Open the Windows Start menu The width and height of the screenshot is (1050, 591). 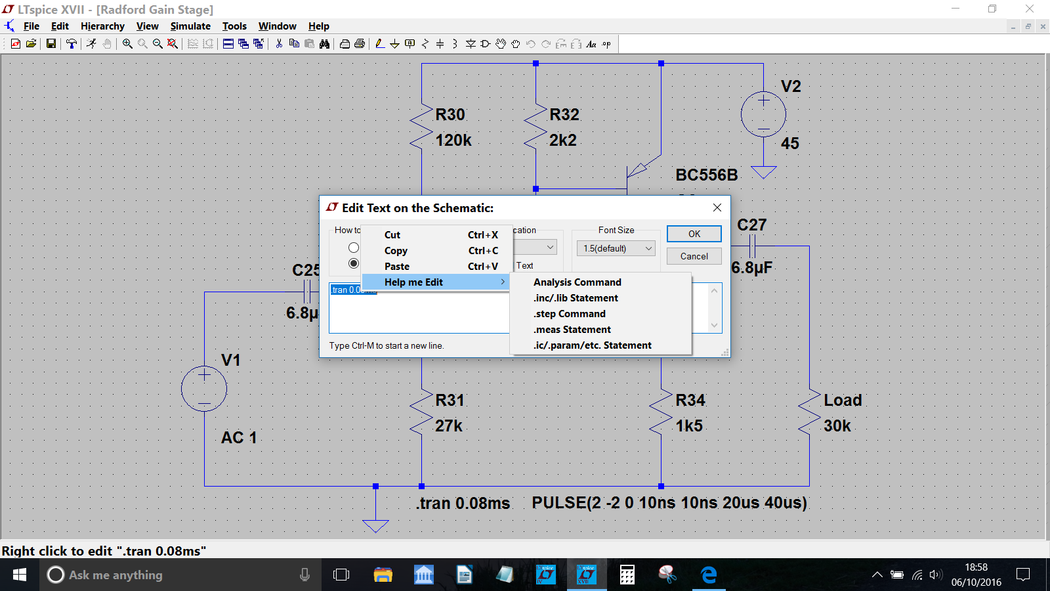[20, 575]
